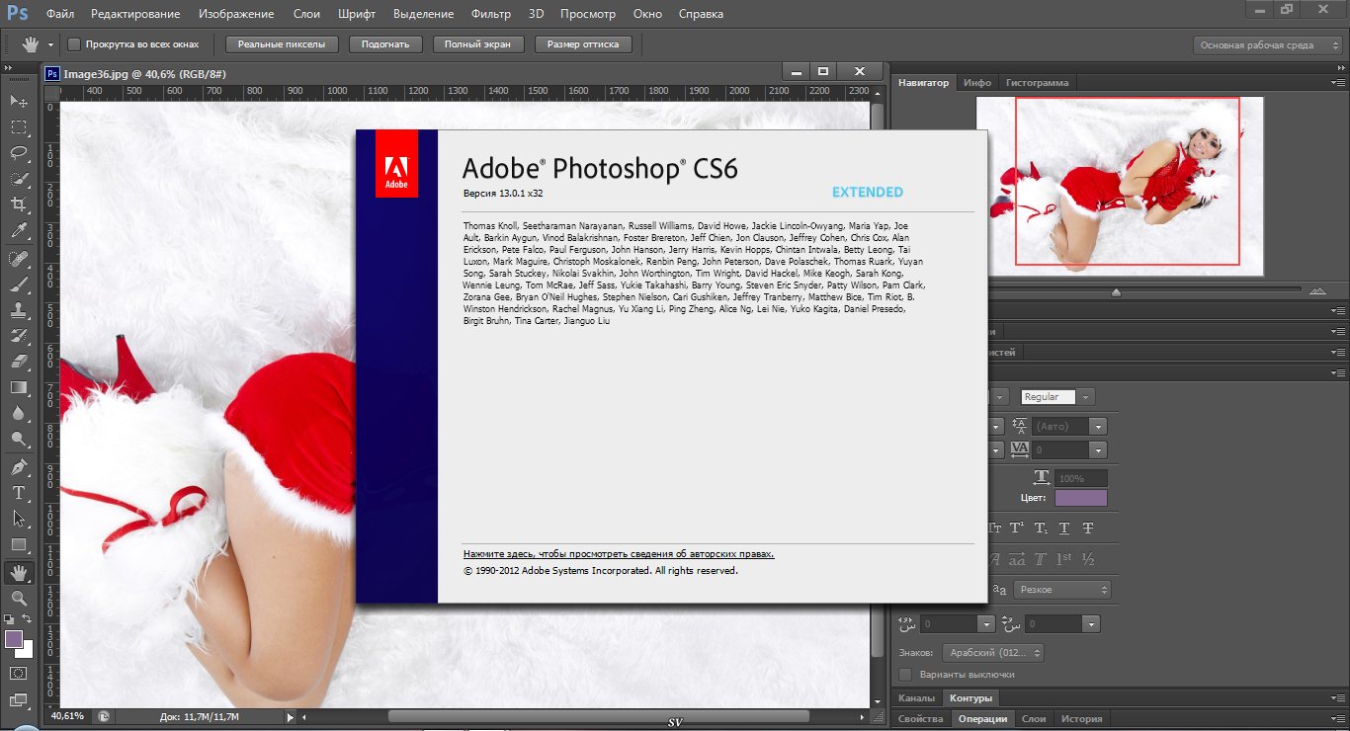Viewport: 1350px width, 731px height.
Task: Select the Lasso tool
Action: pyautogui.click(x=19, y=153)
